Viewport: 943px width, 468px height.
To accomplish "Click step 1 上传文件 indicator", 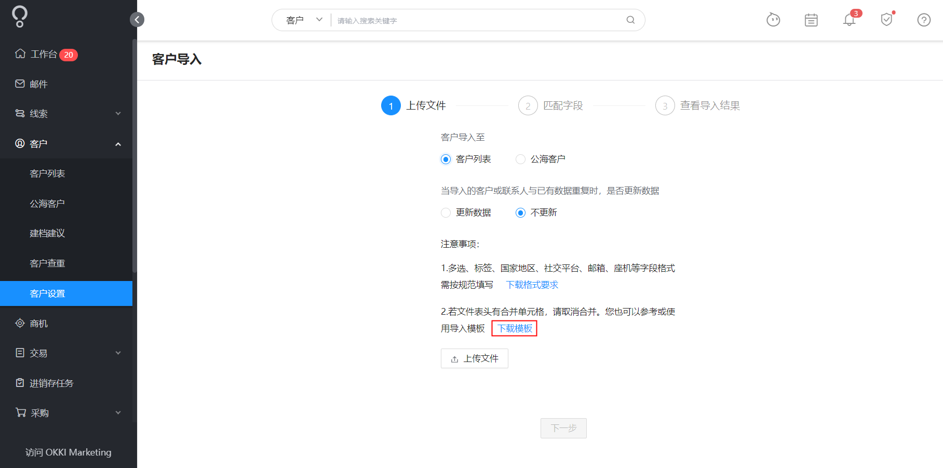I will pos(413,105).
